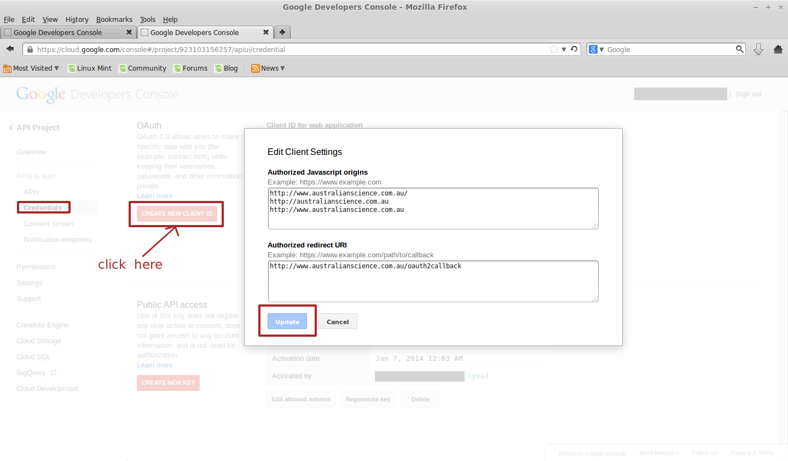The width and height of the screenshot is (788, 461).
Task: Open the Edit menu
Action: tap(28, 20)
